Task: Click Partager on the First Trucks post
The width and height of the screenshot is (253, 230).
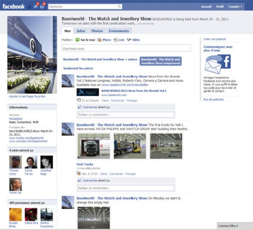Action: pos(131,174)
